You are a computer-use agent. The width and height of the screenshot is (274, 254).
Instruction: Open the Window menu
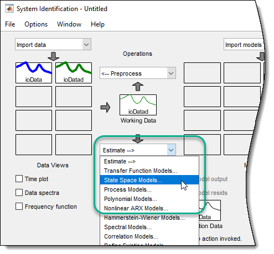69,24
